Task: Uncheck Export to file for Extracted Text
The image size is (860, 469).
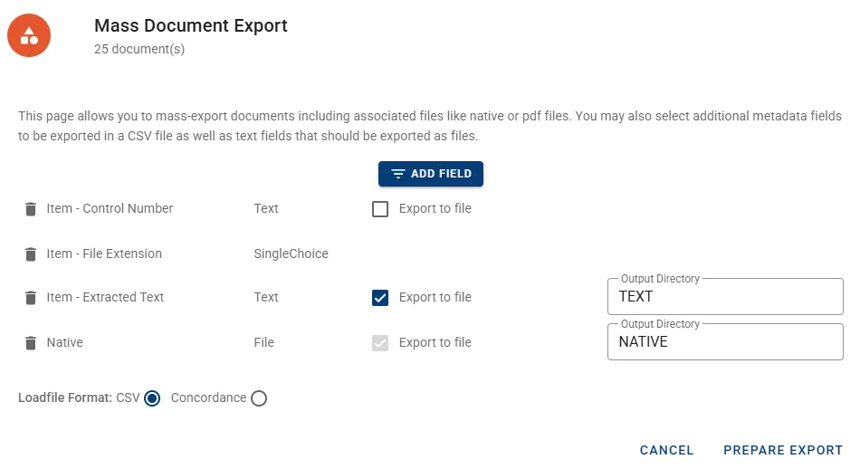Action: click(380, 298)
